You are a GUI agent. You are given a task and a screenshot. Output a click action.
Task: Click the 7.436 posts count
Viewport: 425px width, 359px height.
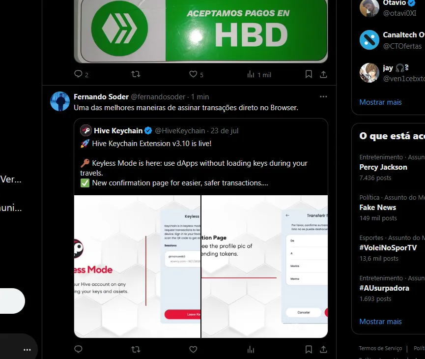click(375, 178)
